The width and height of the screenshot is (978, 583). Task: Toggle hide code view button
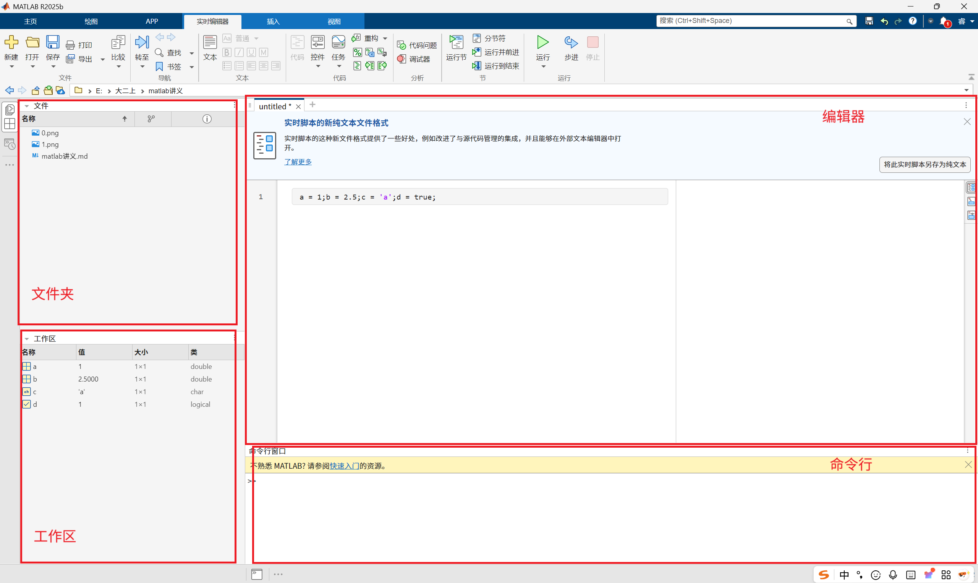971,215
